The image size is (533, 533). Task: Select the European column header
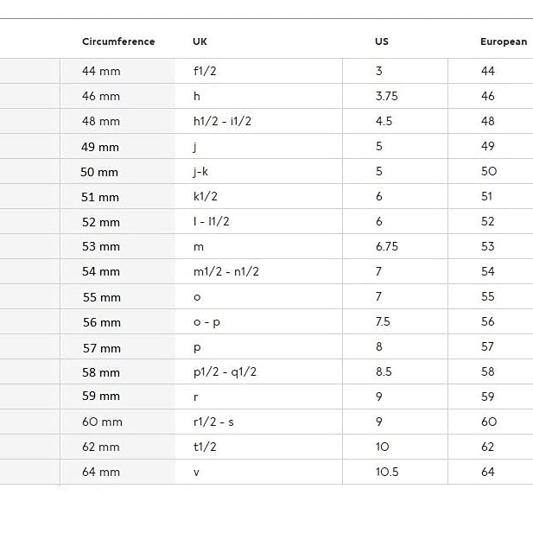click(x=504, y=41)
